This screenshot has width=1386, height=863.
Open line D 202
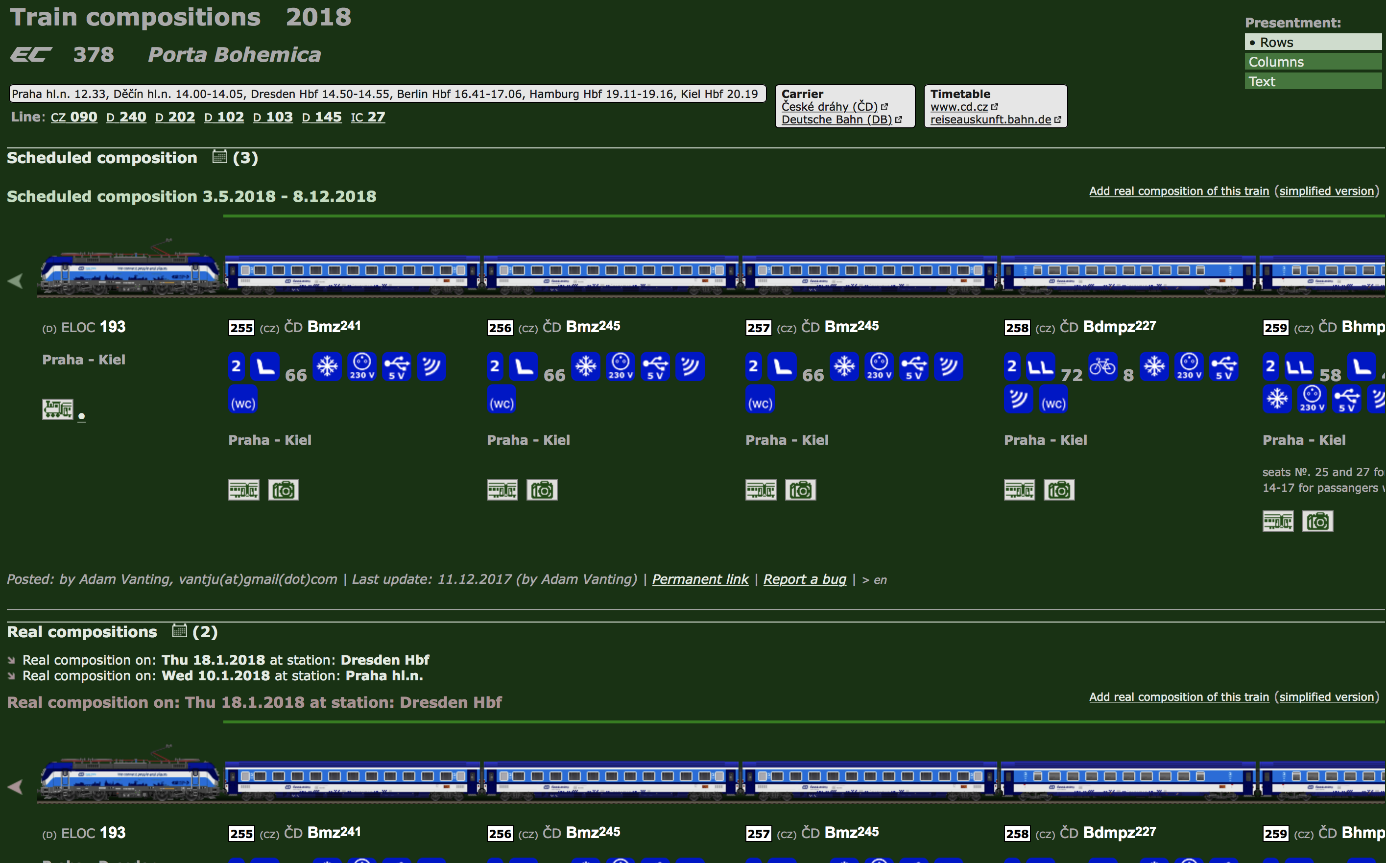175,117
